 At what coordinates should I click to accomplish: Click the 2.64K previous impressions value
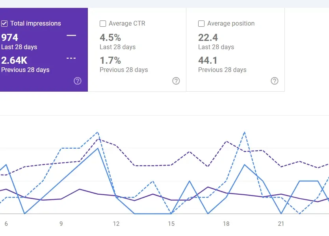(x=14, y=61)
